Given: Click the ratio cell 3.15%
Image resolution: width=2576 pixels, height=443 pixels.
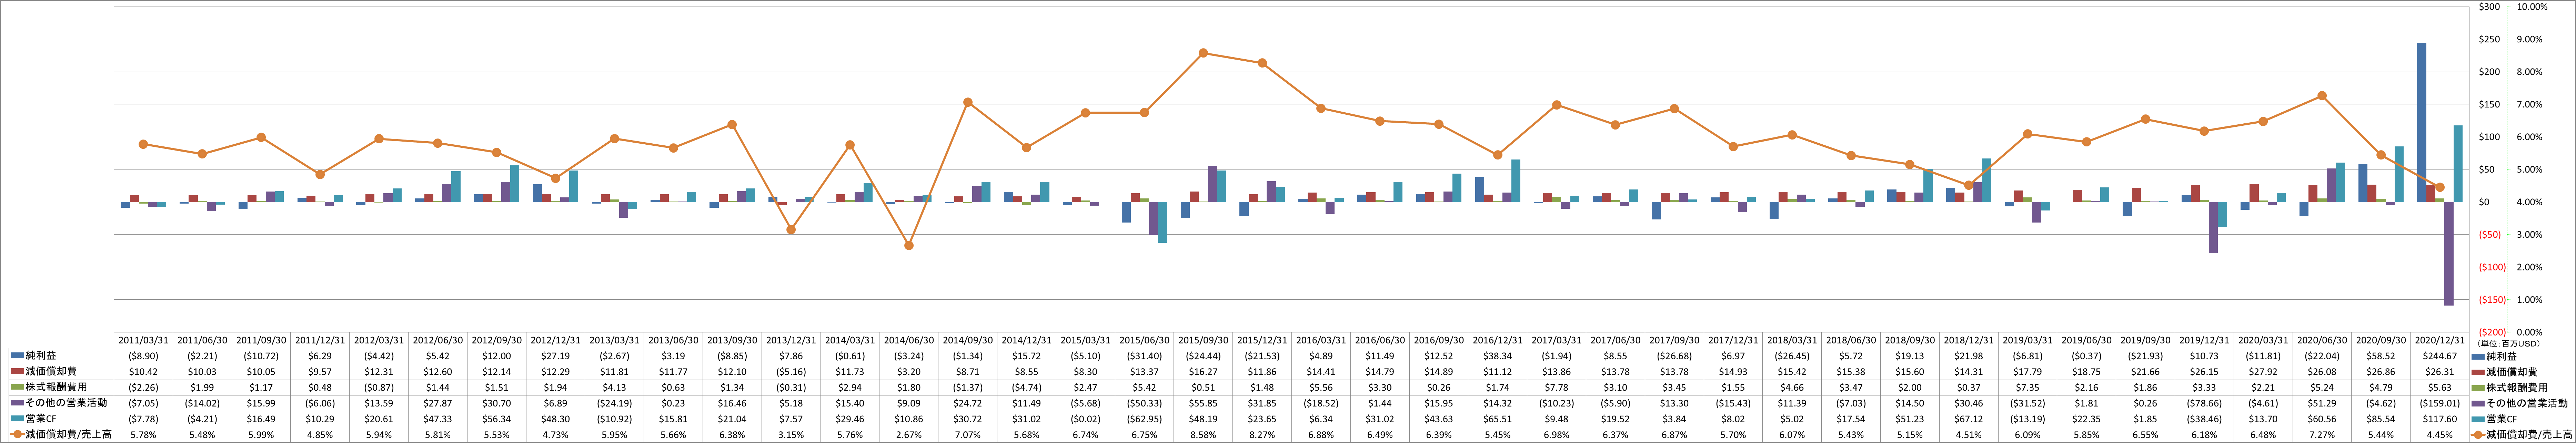Looking at the screenshot, I should point(791,435).
